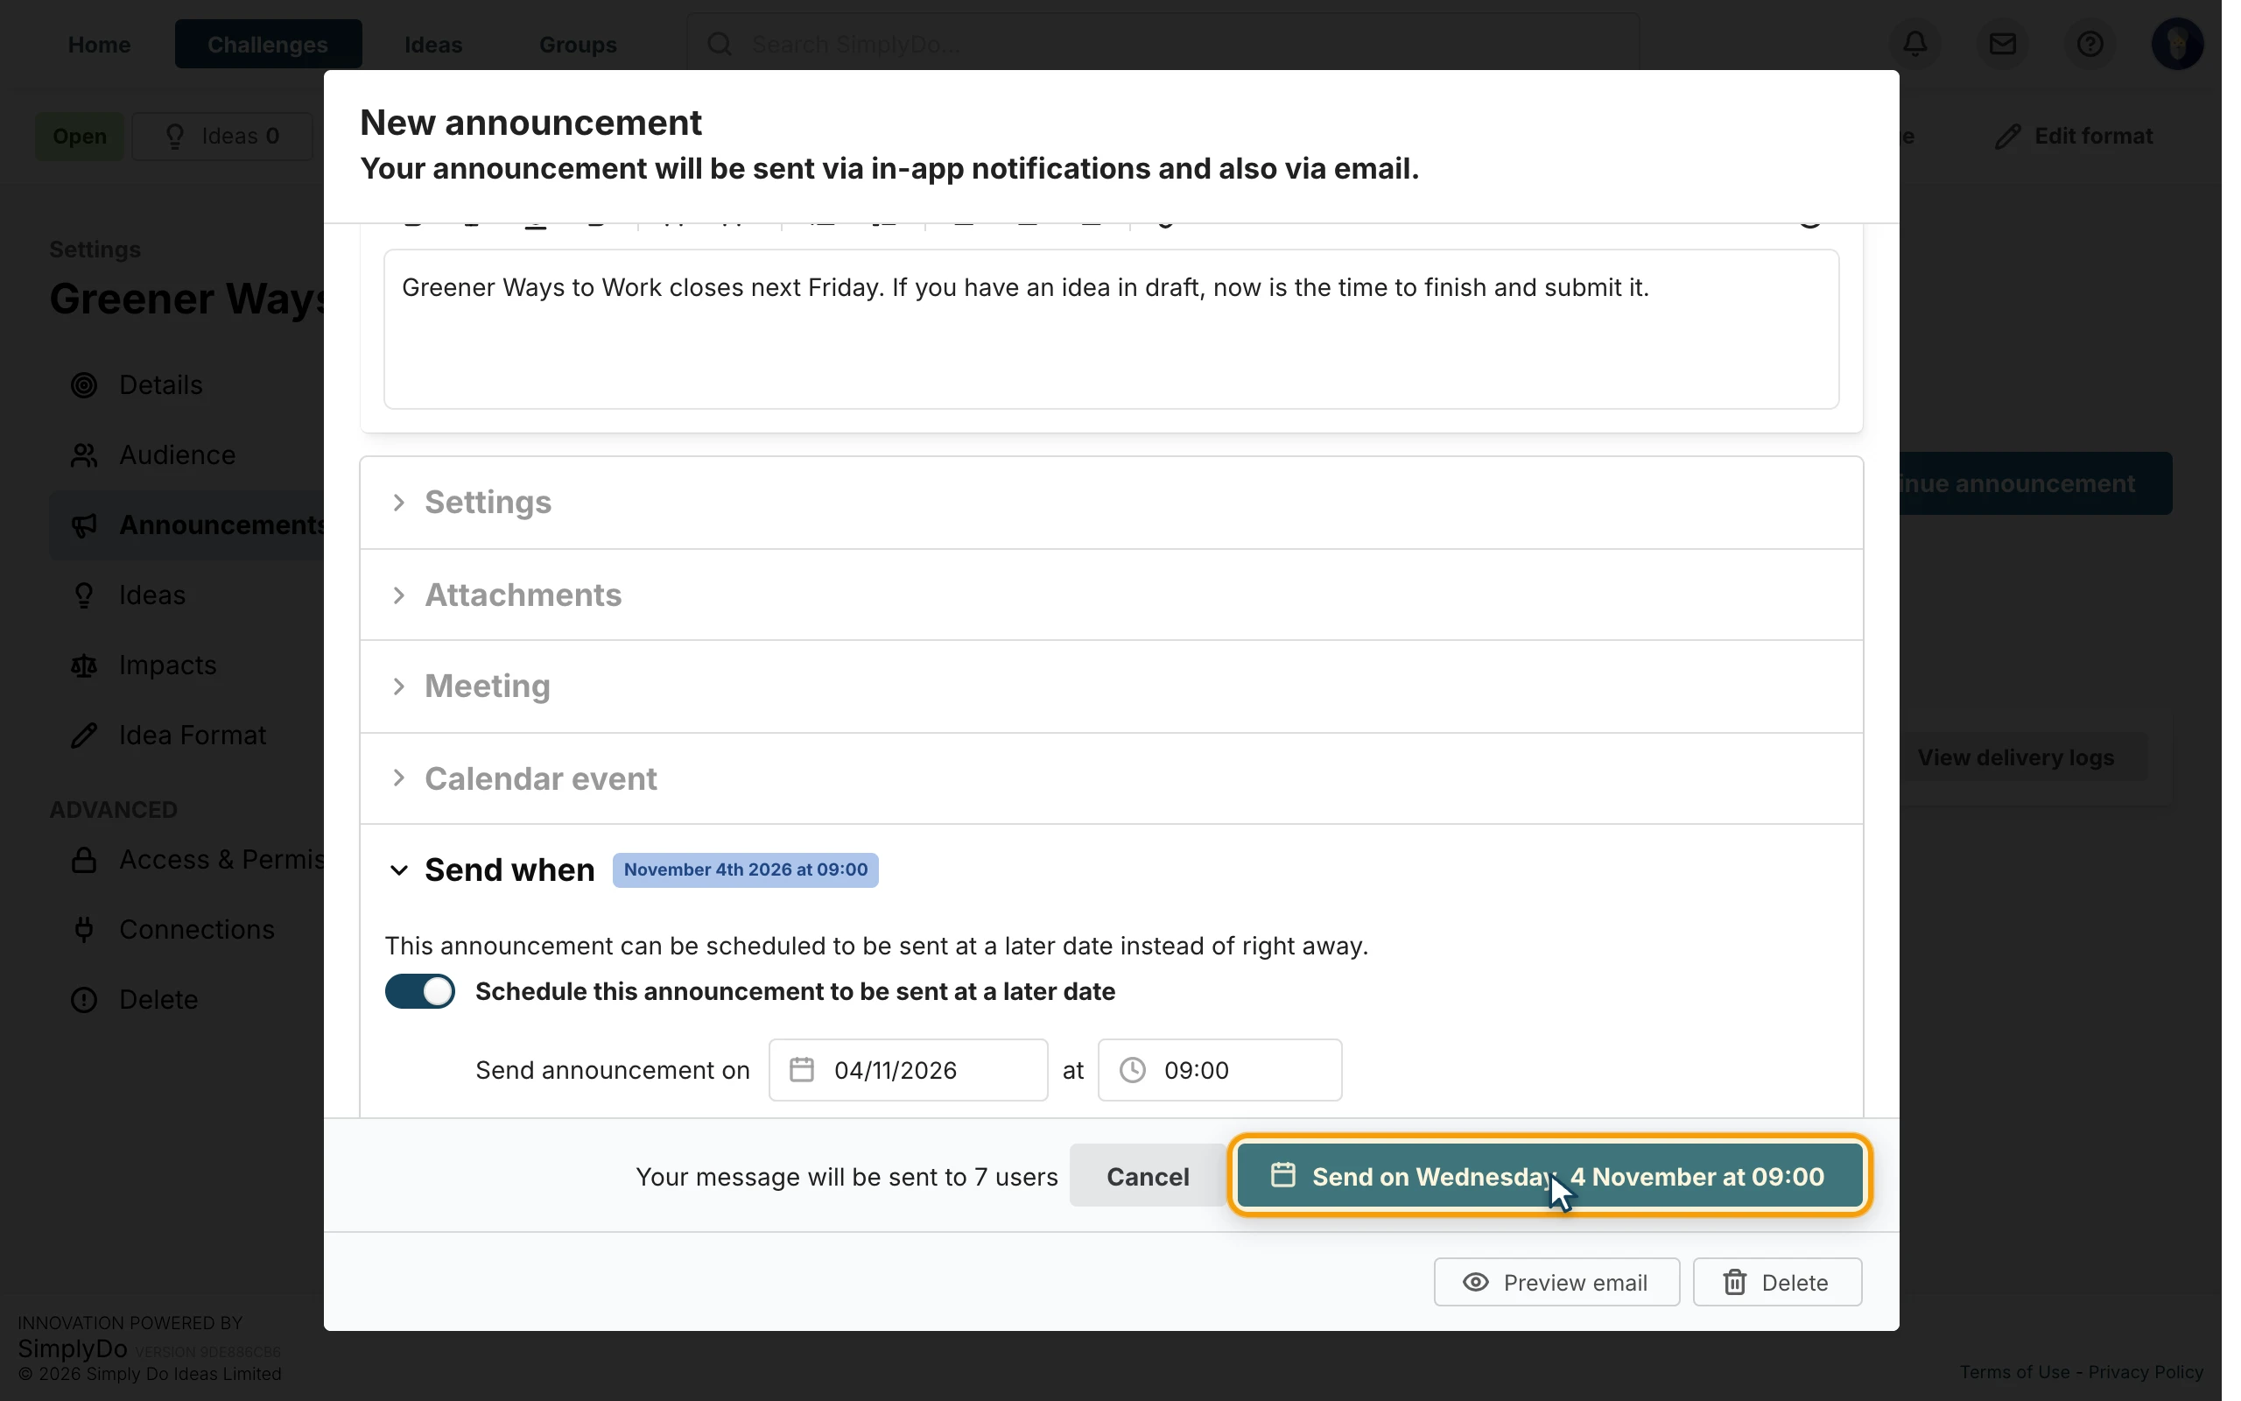The height and width of the screenshot is (1401, 2241).
Task: Click the Idea Format pencil icon
Action: 84,735
